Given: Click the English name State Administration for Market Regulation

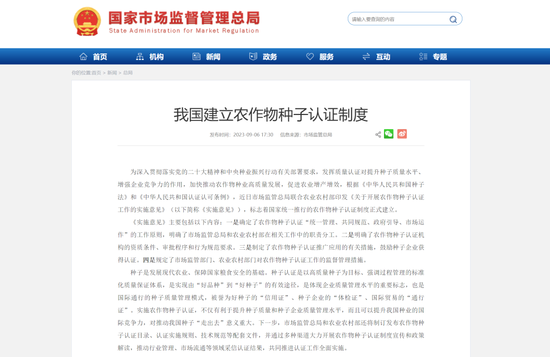Looking at the screenshot, I should point(184,31).
